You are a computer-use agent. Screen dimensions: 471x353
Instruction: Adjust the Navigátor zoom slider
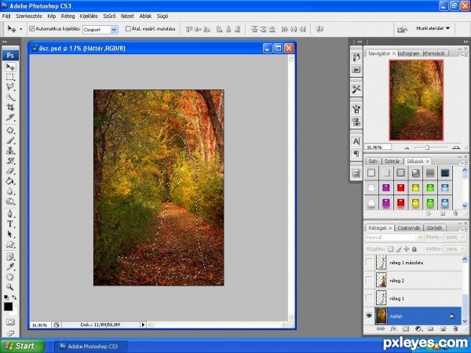point(427,147)
